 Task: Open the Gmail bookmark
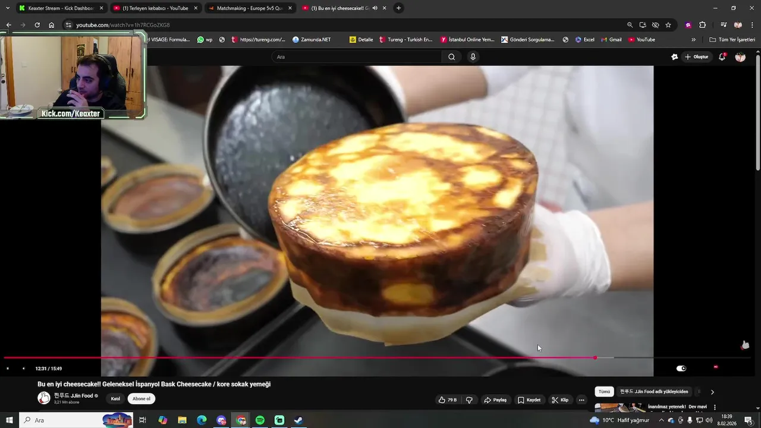point(611,40)
